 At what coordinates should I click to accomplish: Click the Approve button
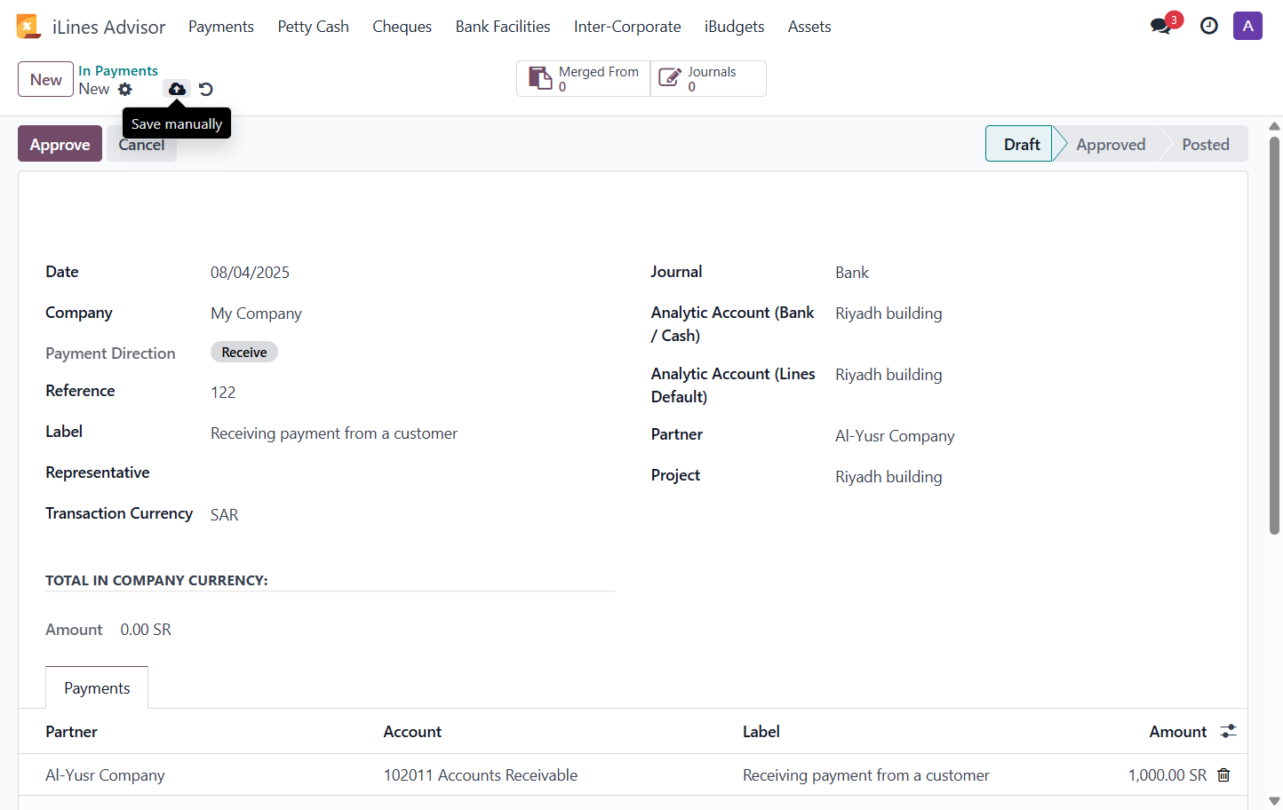60,144
